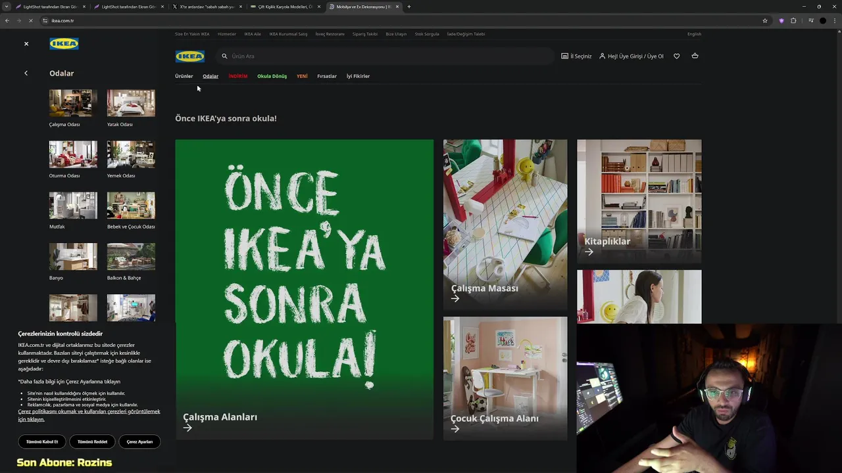Open Çerez Ayarları cookie settings
This screenshot has height=473, width=842.
coord(139,441)
